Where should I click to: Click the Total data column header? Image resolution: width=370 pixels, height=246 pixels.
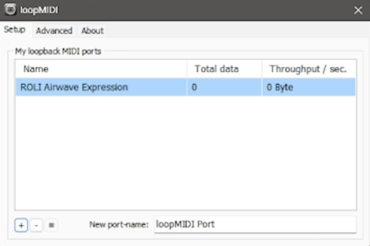click(224, 69)
